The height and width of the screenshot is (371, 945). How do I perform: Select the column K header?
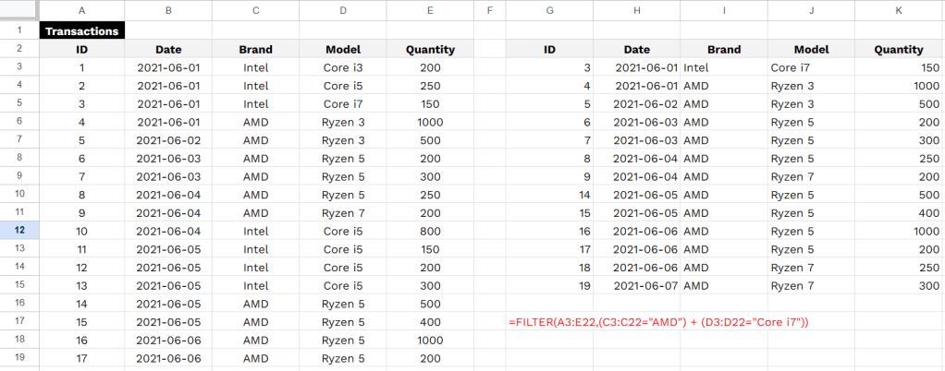point(899,10)
